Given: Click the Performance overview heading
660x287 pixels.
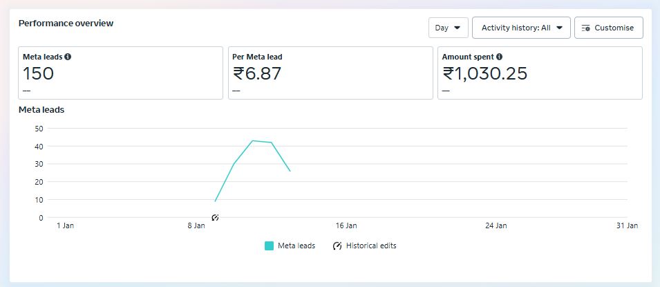Looking at the screenshot, I should point(66,24).
